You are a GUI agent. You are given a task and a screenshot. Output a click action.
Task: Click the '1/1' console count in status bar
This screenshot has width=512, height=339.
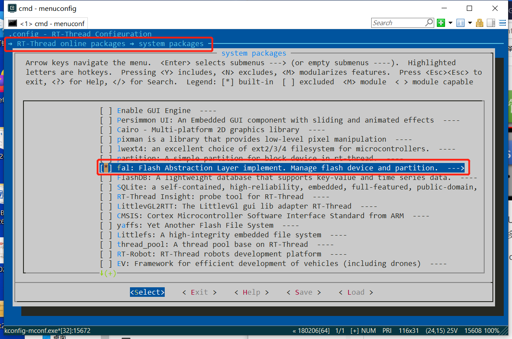340,330
